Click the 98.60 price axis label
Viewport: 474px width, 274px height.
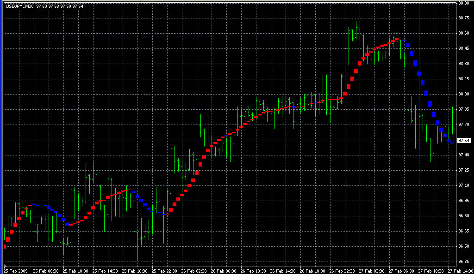pyautogui.click(x=464, y=33)
